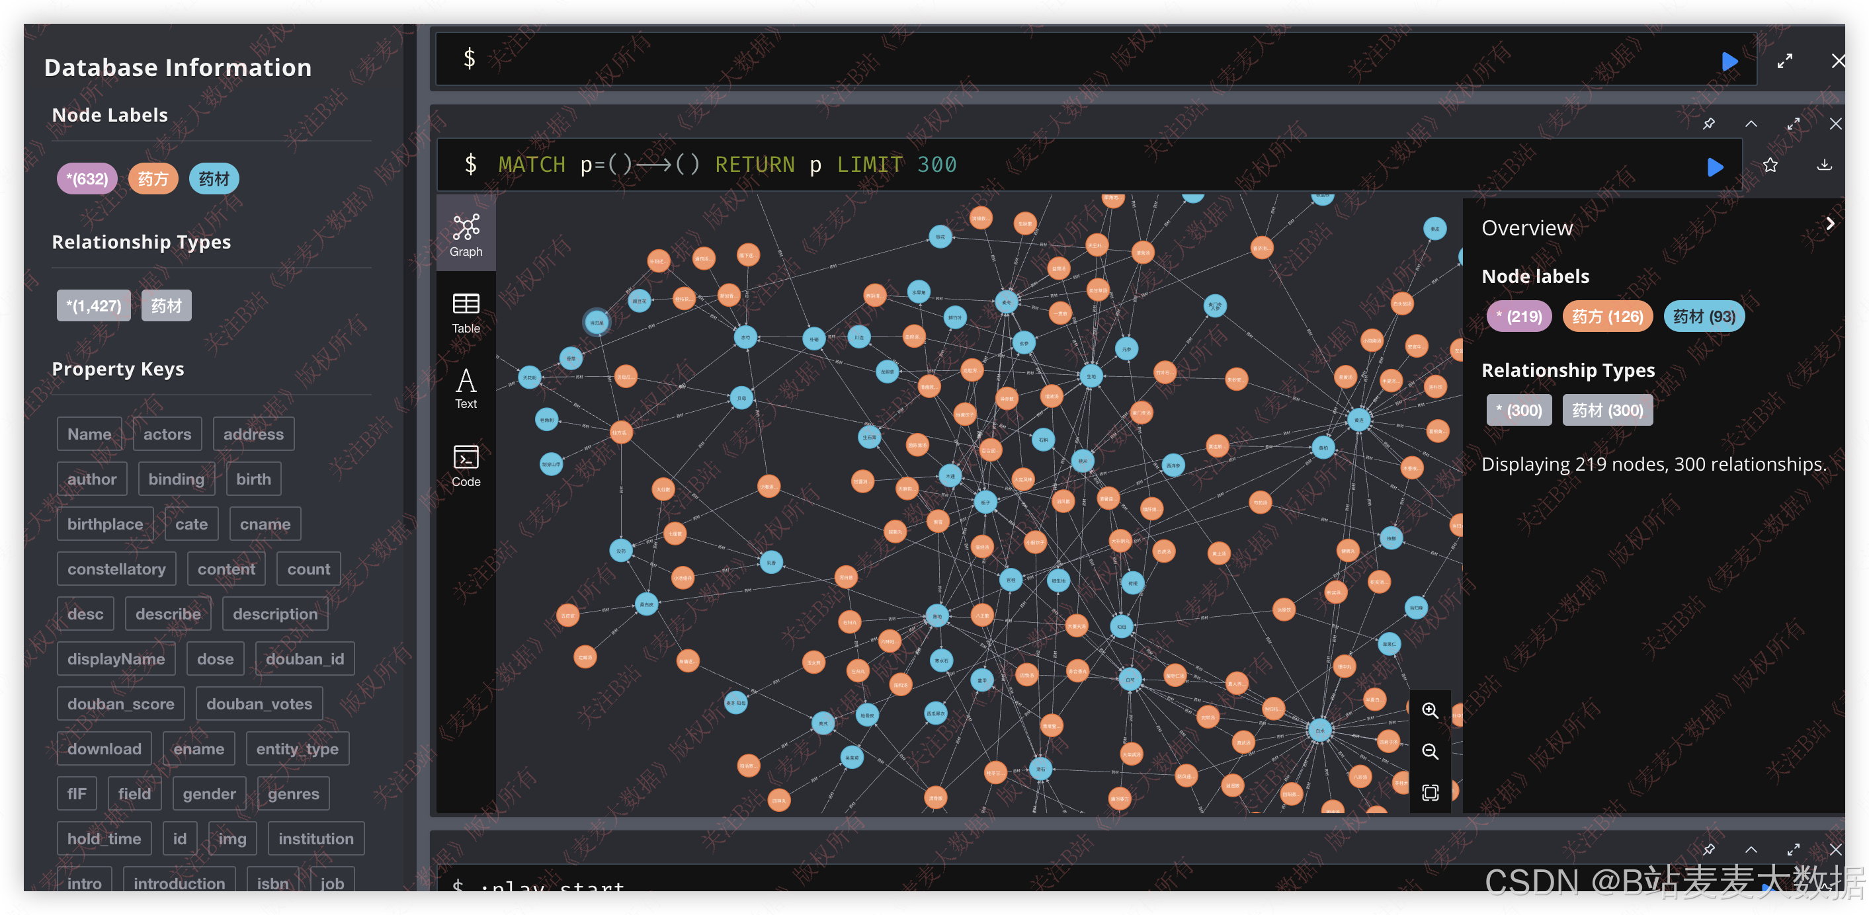Focus the top Cypher command input
This screenshot has width=1869, height=915.
[x=1089, y=60]
